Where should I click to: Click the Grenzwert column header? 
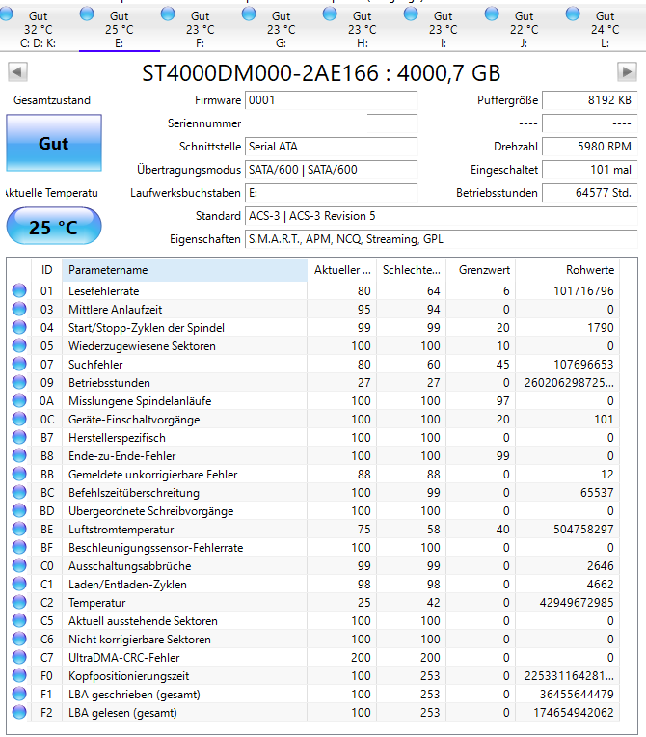pyautogui.click(x=480, y=270)
